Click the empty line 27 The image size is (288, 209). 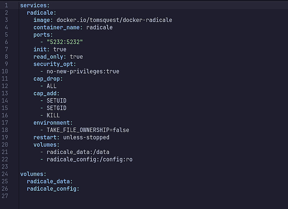click(108, 196)
